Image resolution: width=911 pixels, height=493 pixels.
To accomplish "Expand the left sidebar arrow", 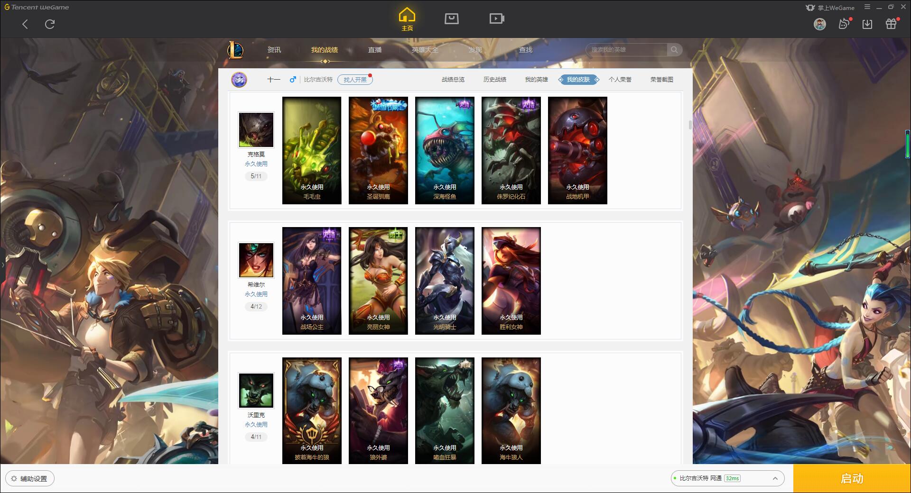I will tap(2, 265).
